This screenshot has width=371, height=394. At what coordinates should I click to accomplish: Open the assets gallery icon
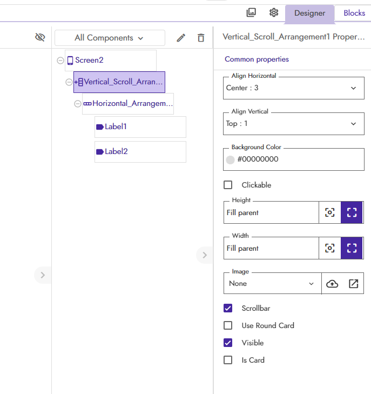[251, 12]
